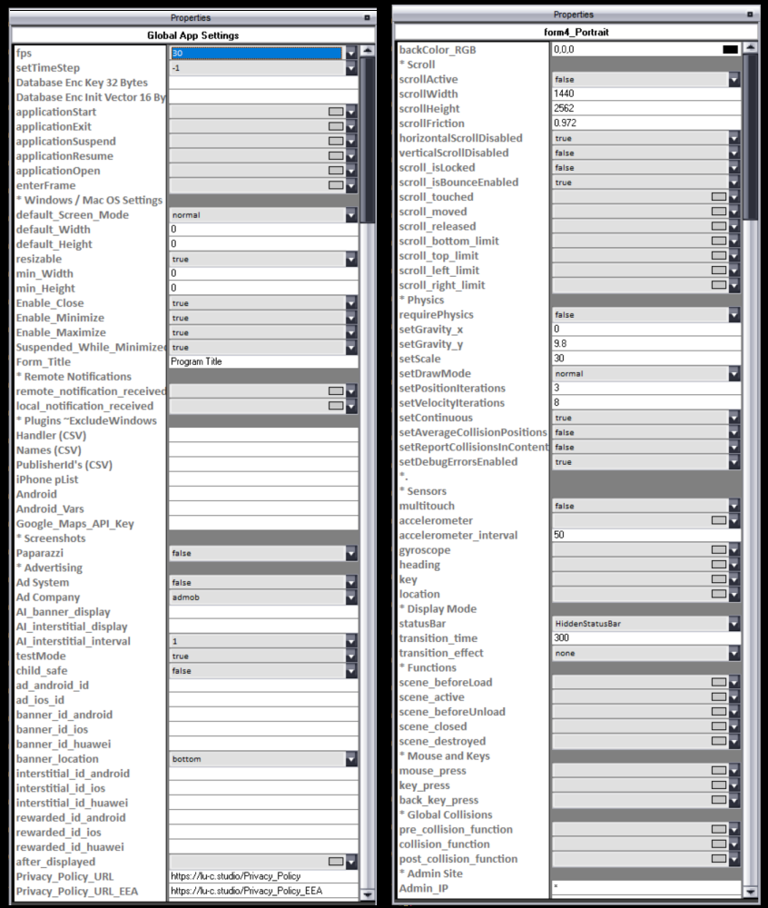Click the function icon for scene_active
This screenshot has width=768, height=908.
click(x=719, y=697)
